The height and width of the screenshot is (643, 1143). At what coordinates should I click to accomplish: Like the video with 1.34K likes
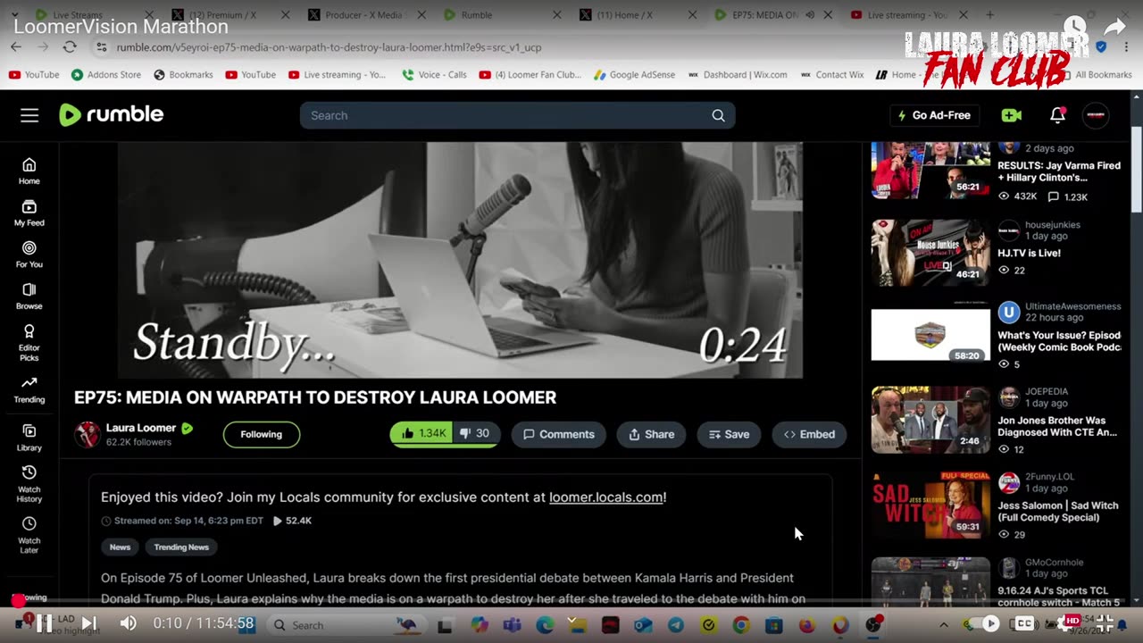(x=421, y=433)
